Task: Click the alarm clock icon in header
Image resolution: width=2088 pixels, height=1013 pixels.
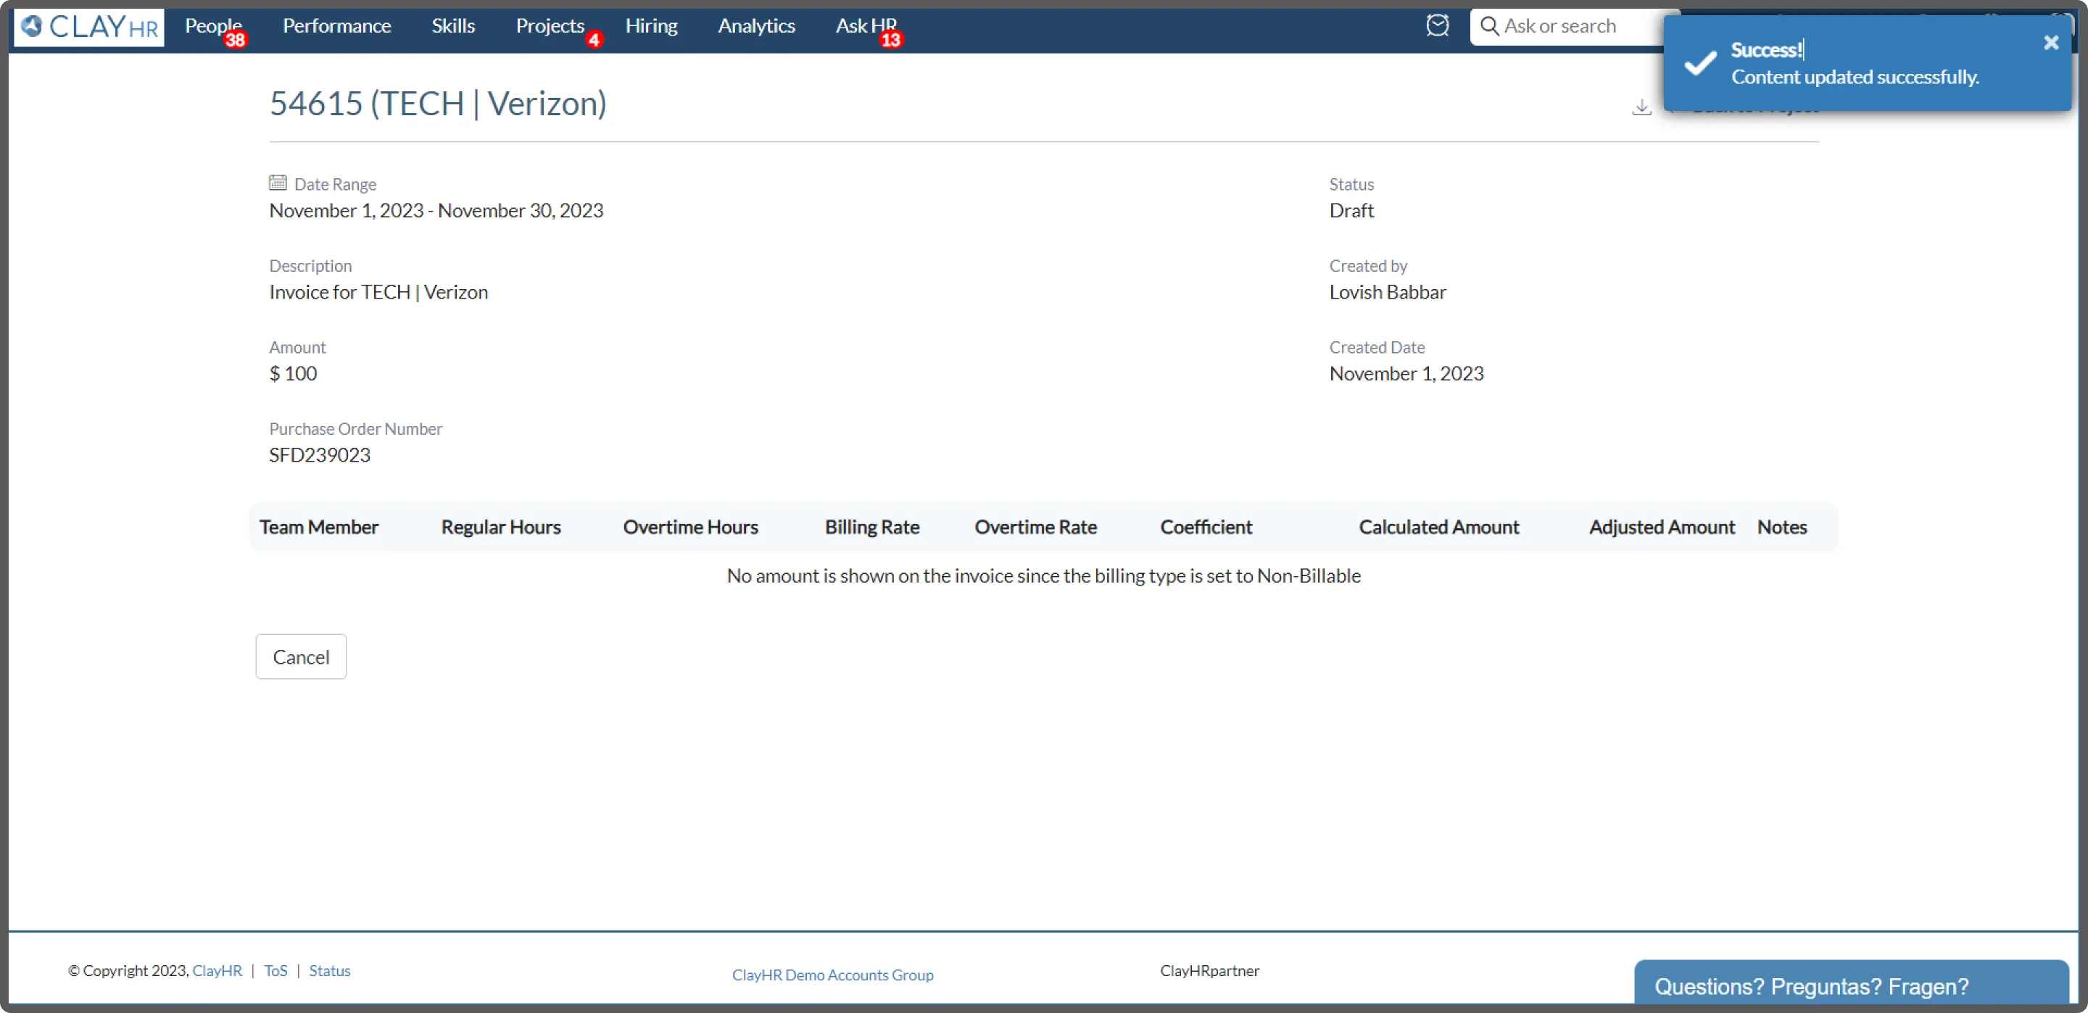Action: click(1437, 26)
